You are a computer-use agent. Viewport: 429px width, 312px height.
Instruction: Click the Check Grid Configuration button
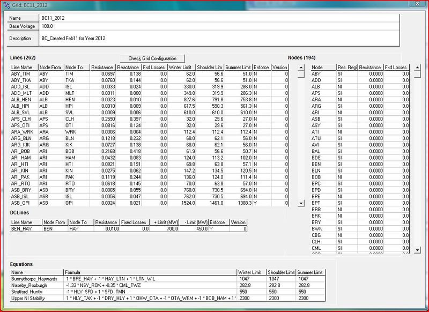(152, 58)
